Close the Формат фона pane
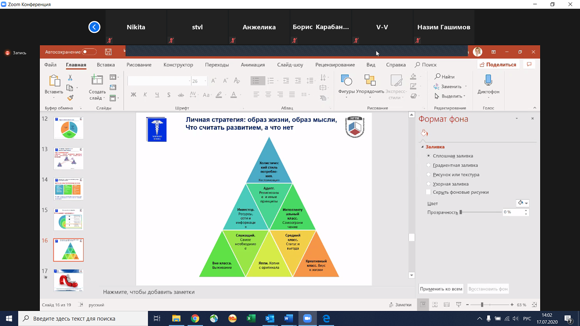This screenshot has height=326, width=580. tap(532, 119)
